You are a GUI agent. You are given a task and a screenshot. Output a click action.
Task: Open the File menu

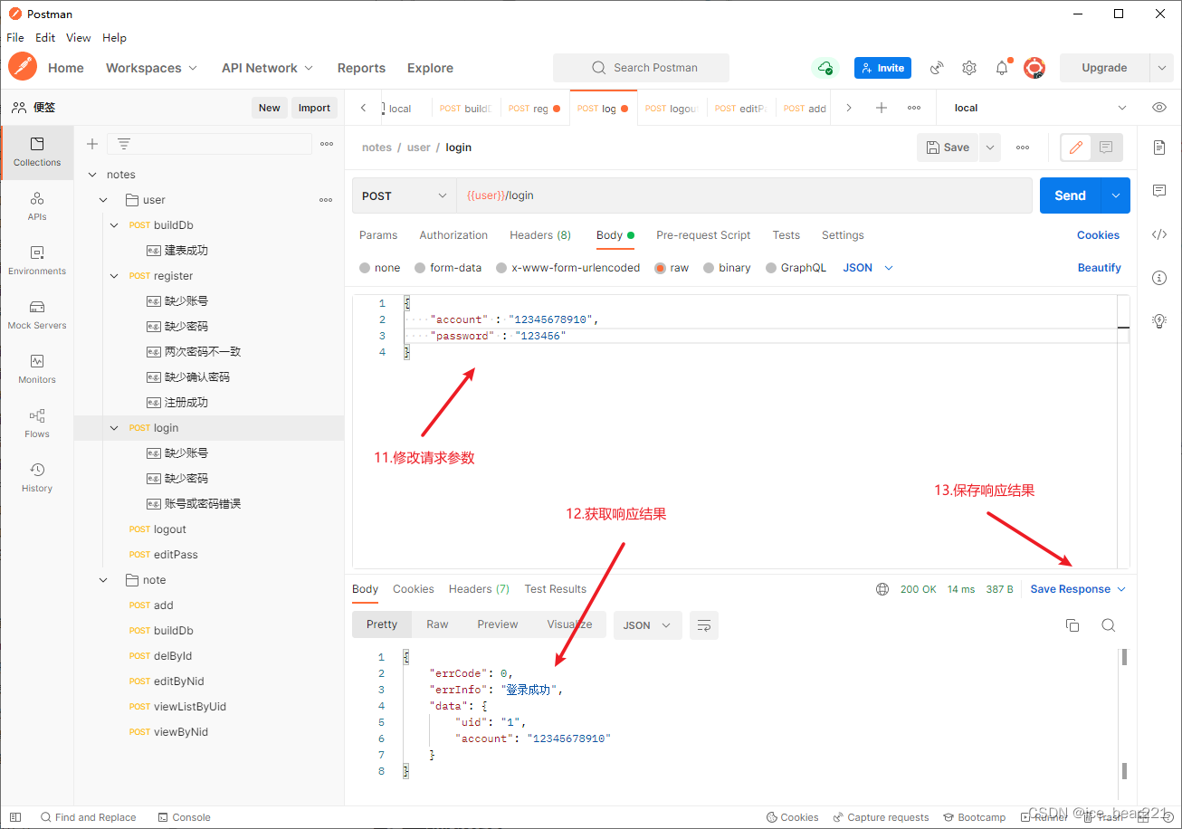click(x=15, y=38)
